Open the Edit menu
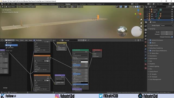The width and height of the screenshot is (174, 98). (x=8, y=4)
